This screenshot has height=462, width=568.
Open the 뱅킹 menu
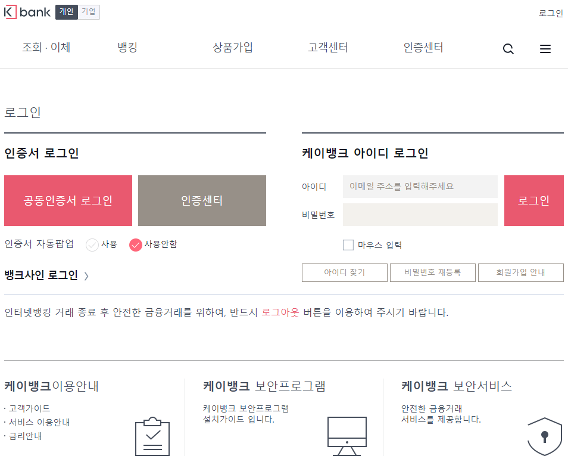click(x=125, y=47)
